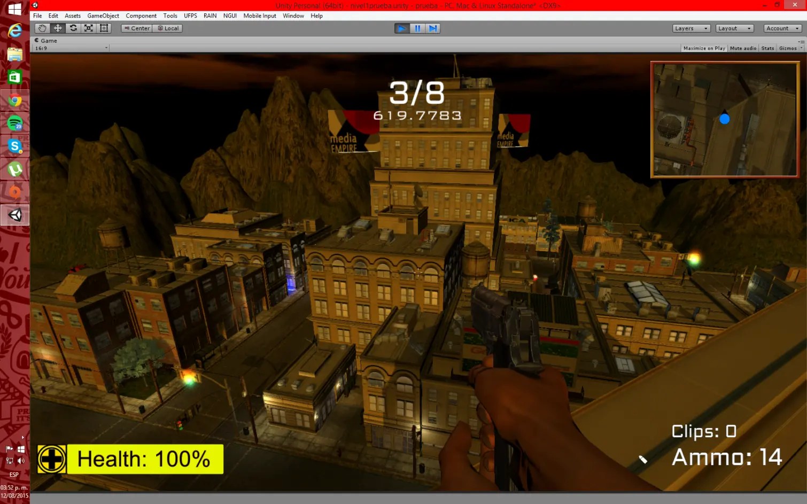The height and width of the screenshot is (504, 807).
Task: Advance one frame with Step button
Action: coord(433,28)
